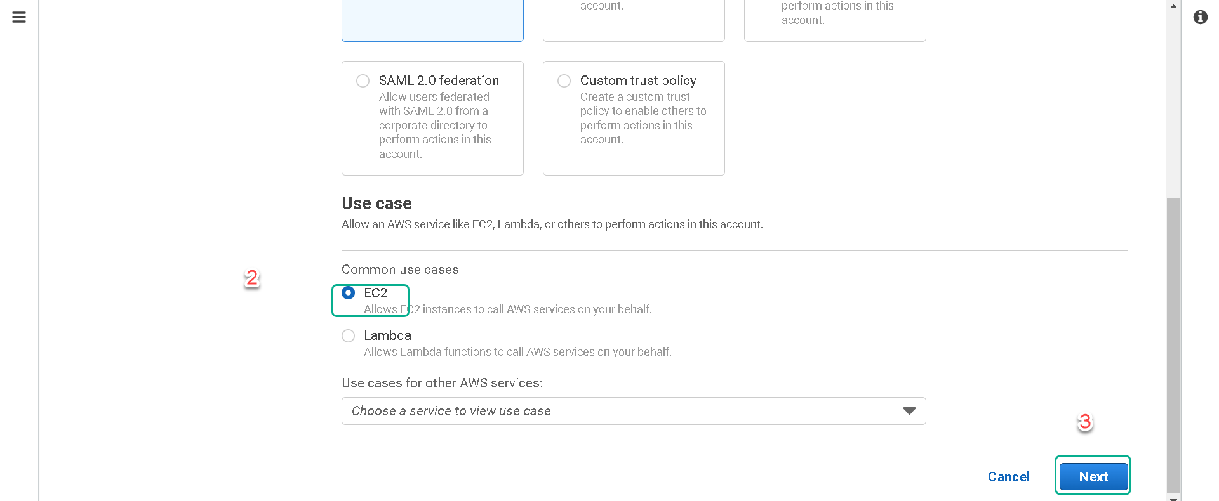Click the Cancel link

pos(1008,476)
